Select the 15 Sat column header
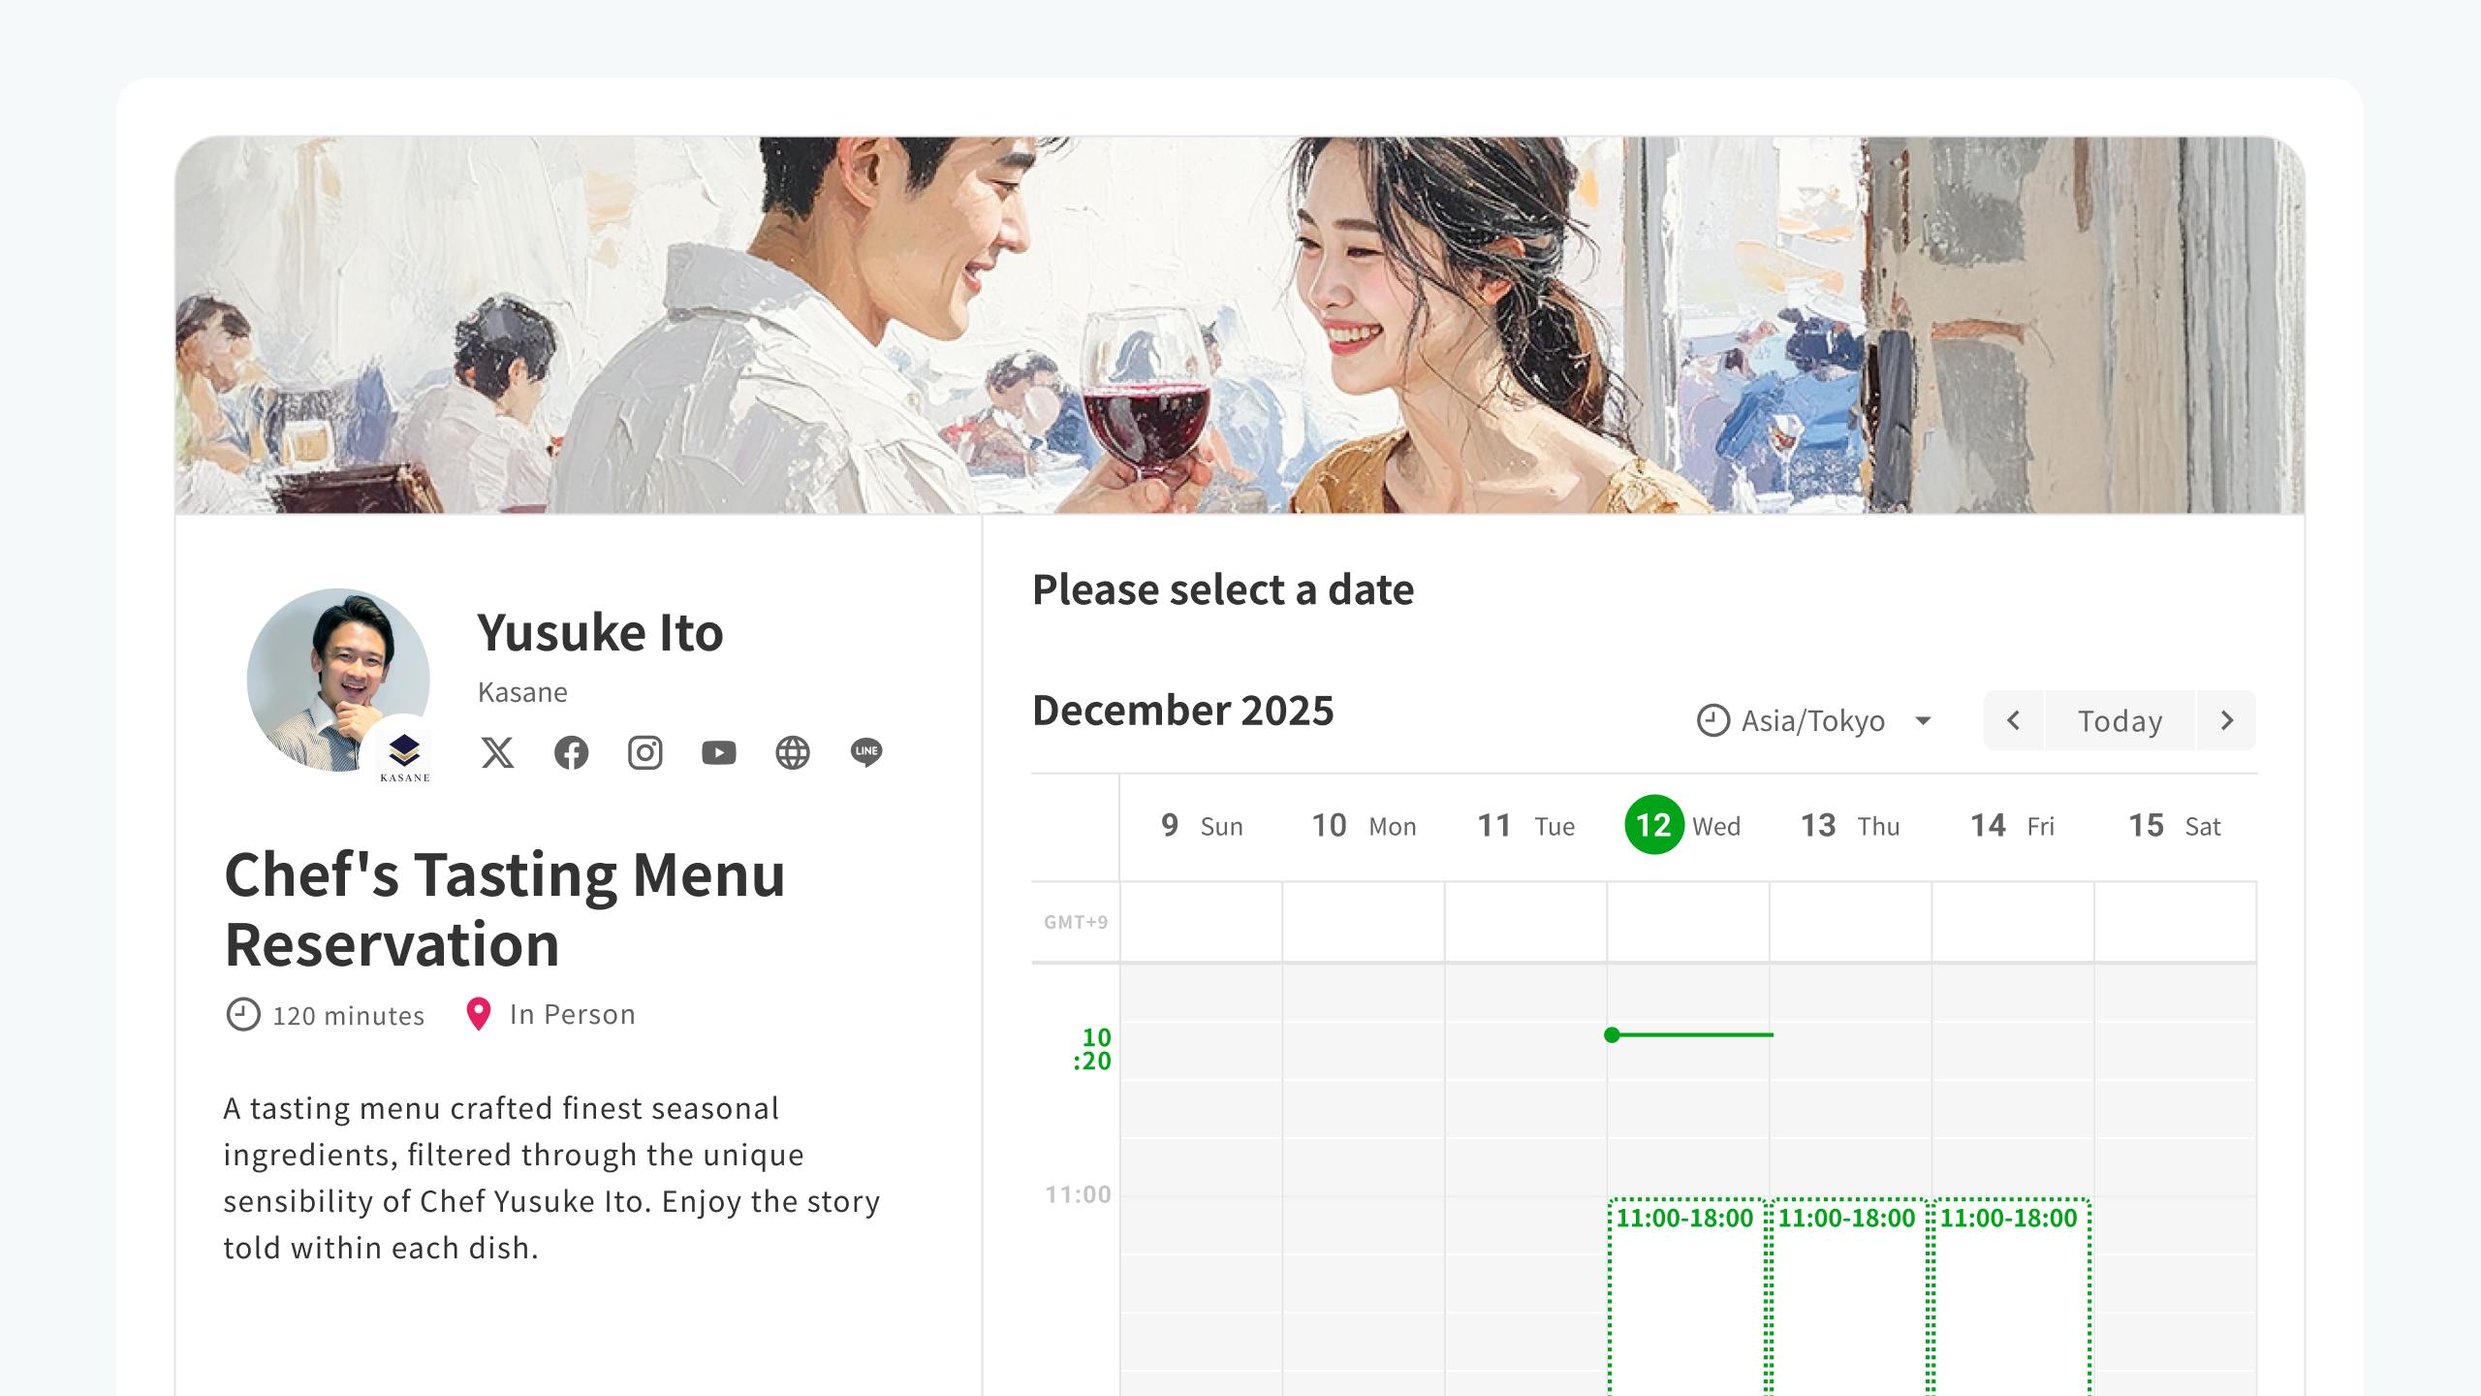 [2171, 825]
